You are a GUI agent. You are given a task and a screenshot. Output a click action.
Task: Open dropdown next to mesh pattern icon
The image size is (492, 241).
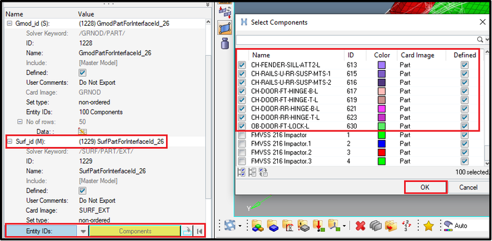[x=240, y=226]
